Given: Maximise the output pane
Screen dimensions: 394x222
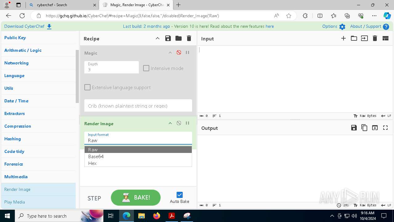Looking at the screenshot, I should coord(385,128).
